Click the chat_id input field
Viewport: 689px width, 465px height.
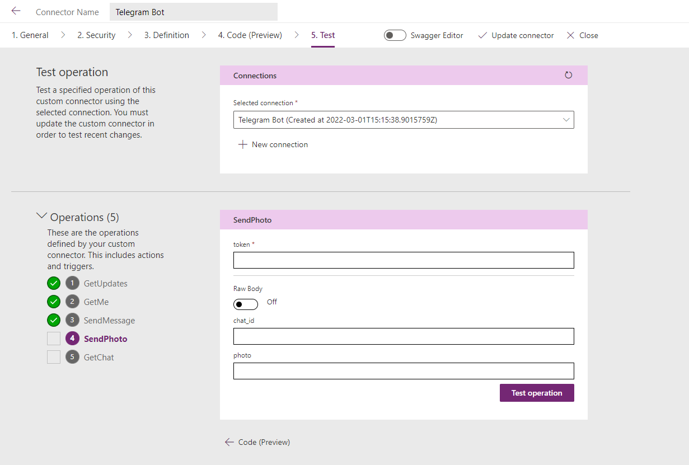pyautogui.click(x=404, y=336)
